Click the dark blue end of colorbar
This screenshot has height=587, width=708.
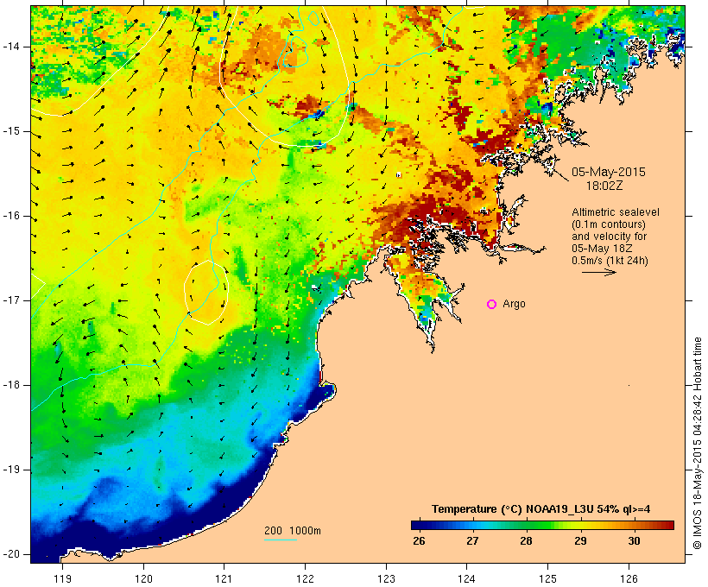(418, 525)
